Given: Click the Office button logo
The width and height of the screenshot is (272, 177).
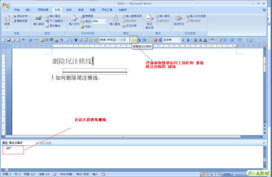Looking at the screenshot, I should click(6, 6).
